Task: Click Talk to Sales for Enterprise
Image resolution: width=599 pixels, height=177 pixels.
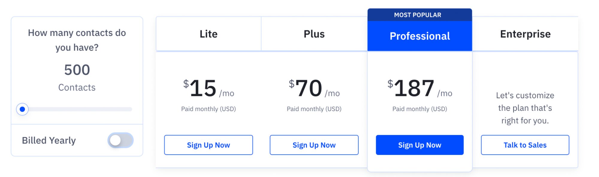Action: tap(525, 145)
